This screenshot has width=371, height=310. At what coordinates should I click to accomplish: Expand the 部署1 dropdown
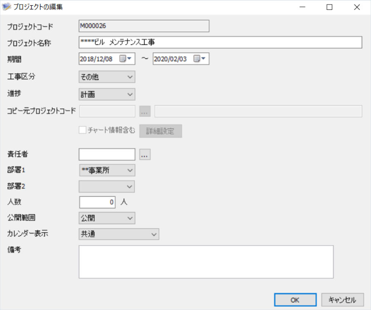click(107, 170)
